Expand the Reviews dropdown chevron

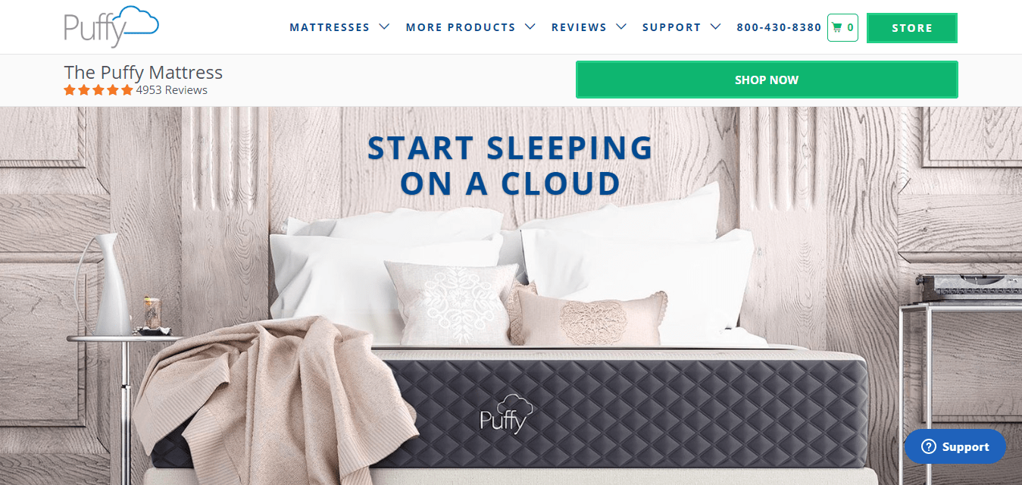tap(621, 27)
